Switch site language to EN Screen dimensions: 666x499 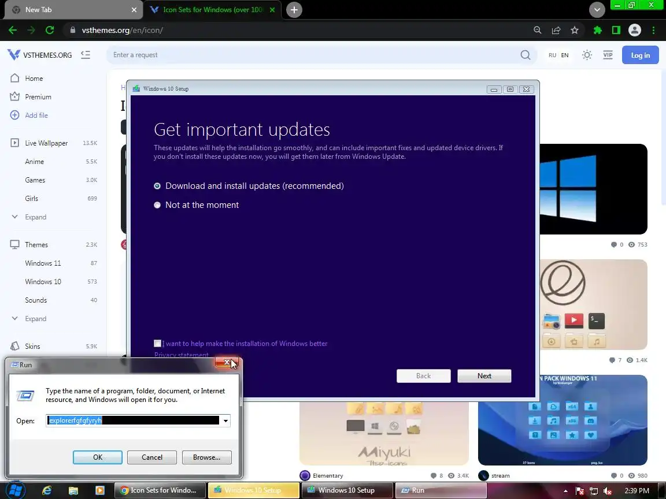pos(564,55)
